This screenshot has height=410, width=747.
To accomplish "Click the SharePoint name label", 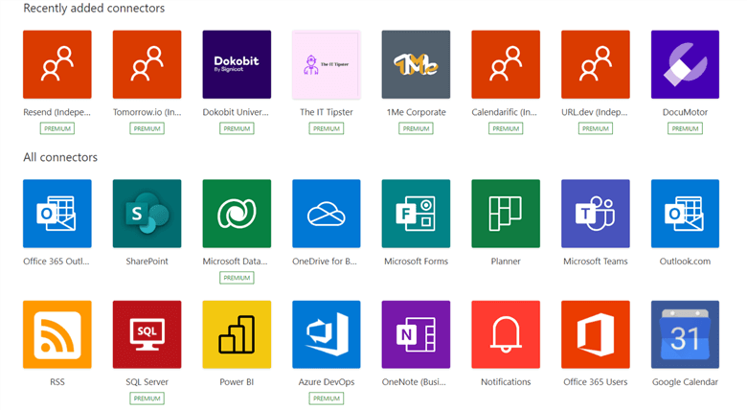I will [147, 262].
